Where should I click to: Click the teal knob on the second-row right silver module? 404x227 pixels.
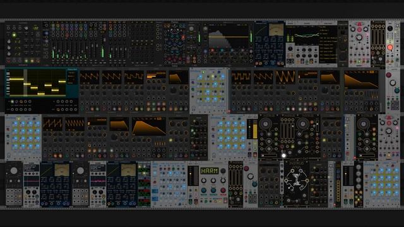(397, 90)
